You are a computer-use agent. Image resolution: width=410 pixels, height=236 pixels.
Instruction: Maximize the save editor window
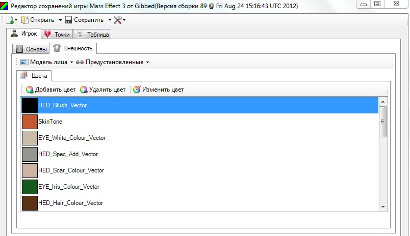pyautogui.click(x=377, y=4)
